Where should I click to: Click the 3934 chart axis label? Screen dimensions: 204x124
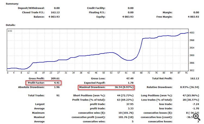[x=192, y=48]
